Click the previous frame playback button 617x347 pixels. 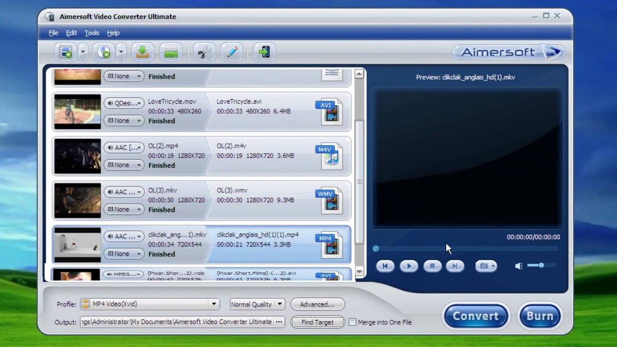click(x=385, y=266)
